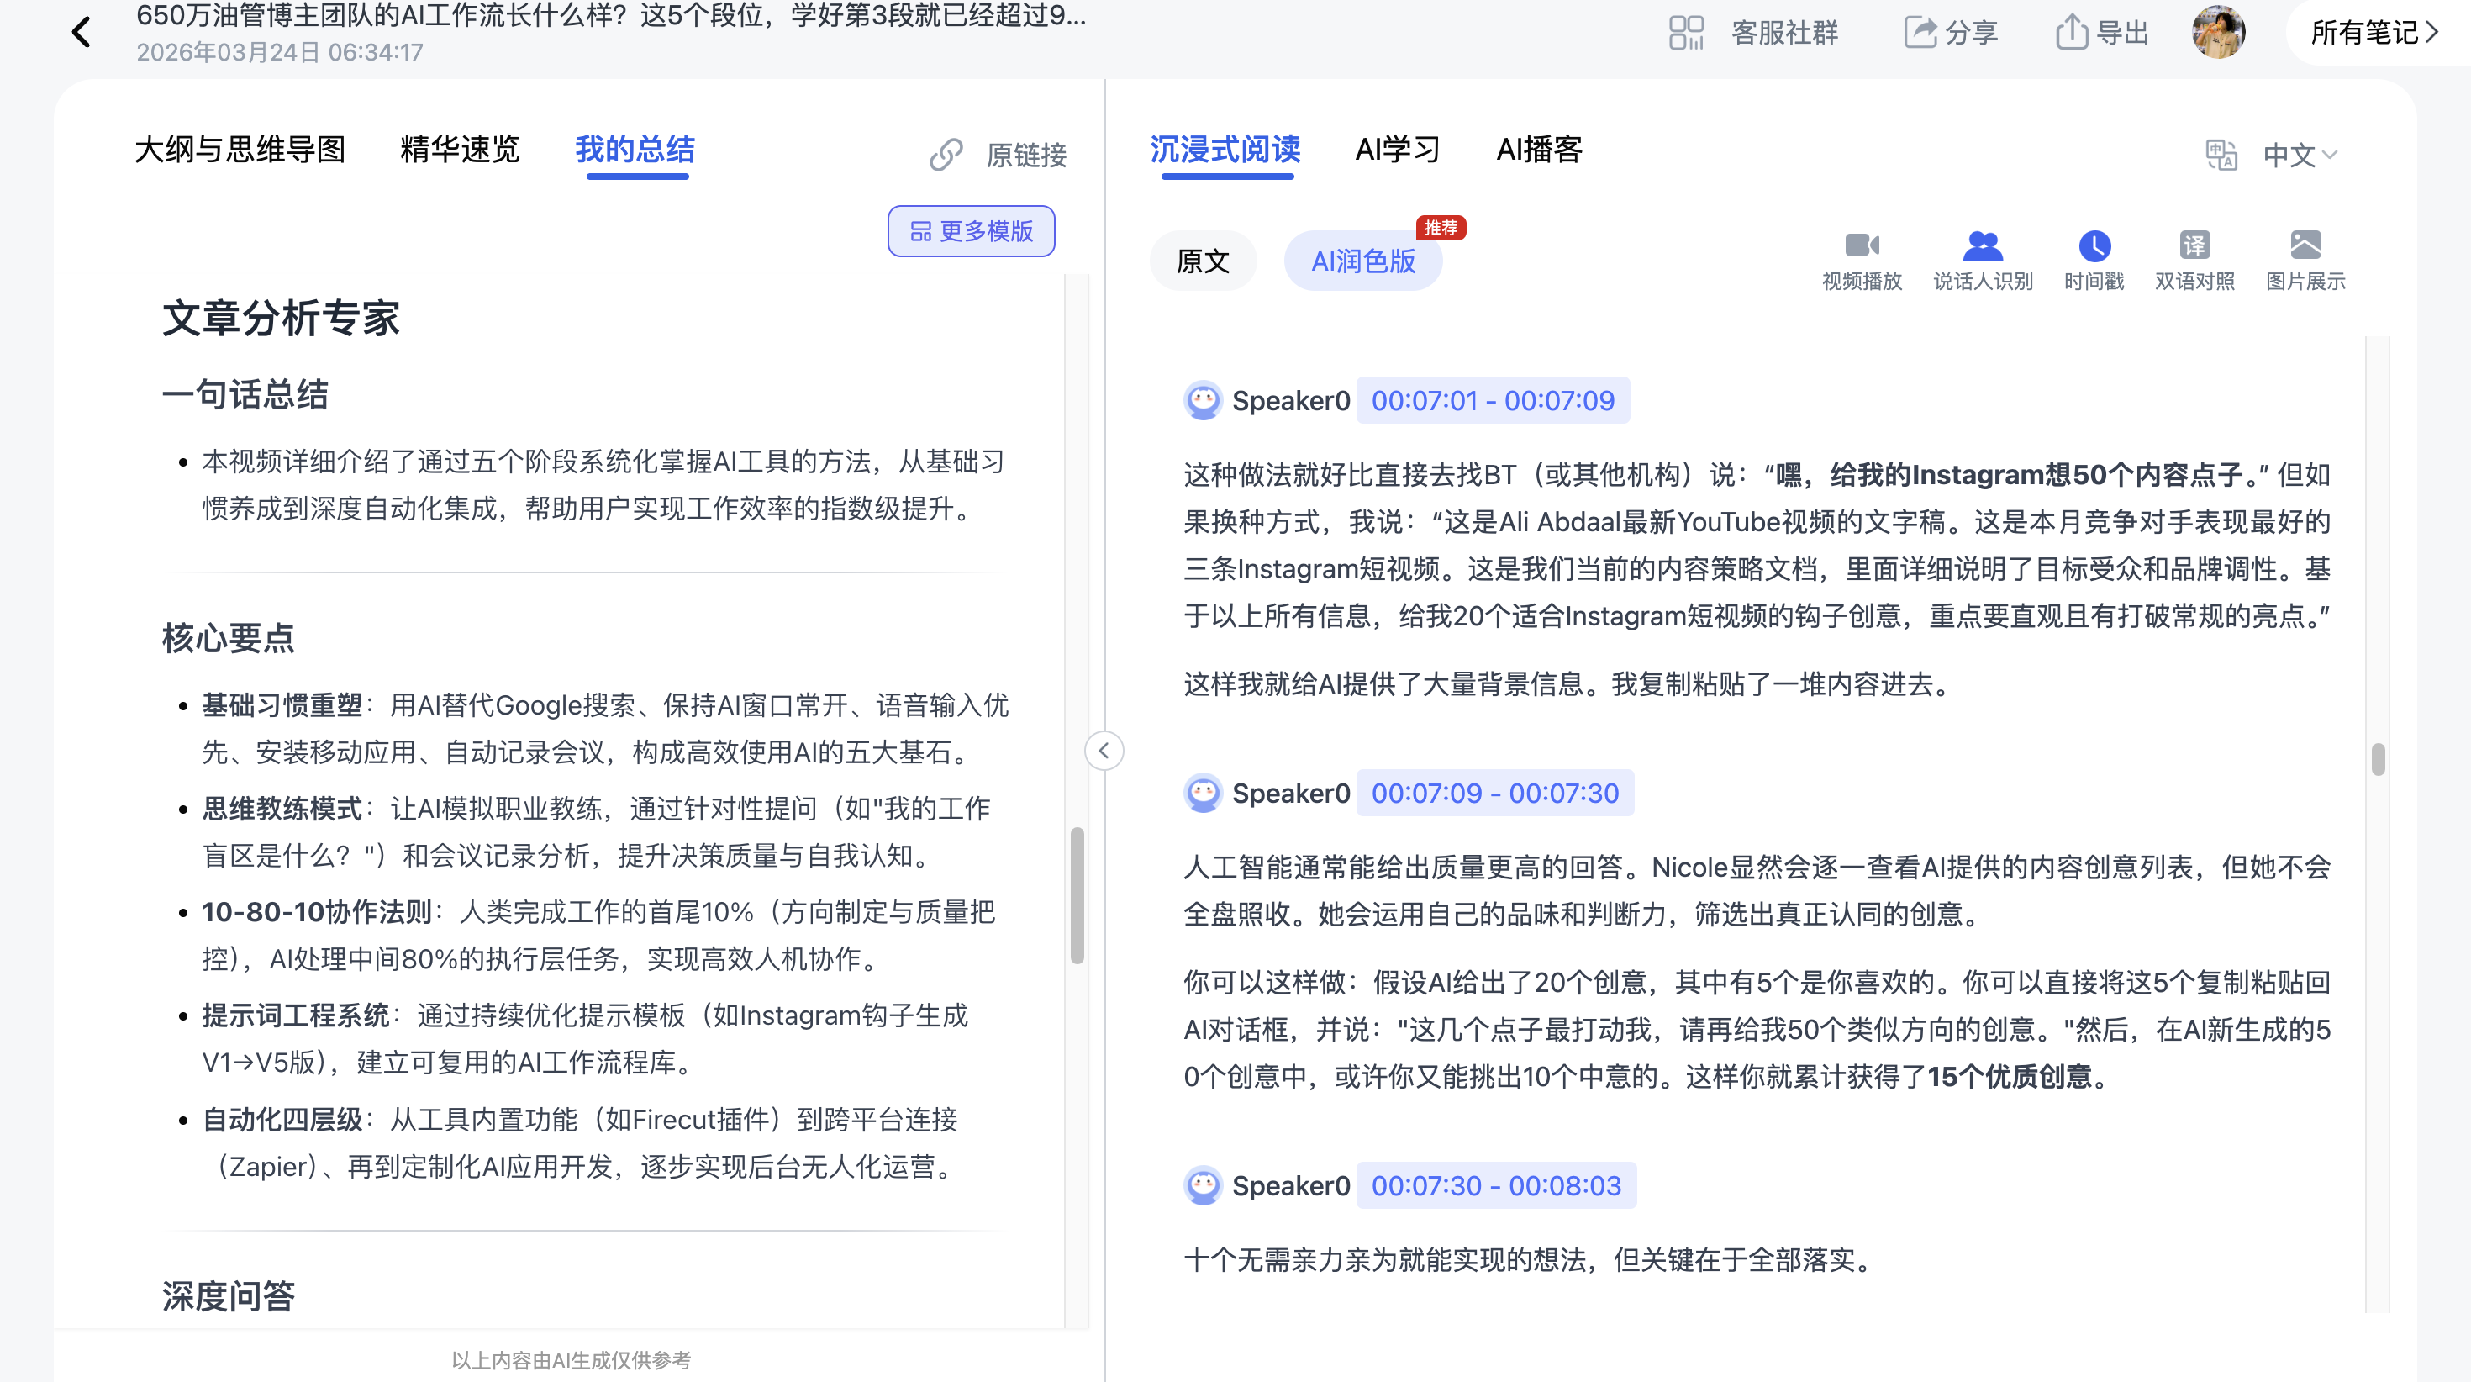Viewport: 2471px width, 1382px height.
Task: Click the 推荐 badge on AI润色版
Action: tap(1440, 228)
